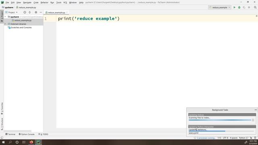Click the lock read-only status icon
Viewport: 258px width, 145px height.
pyautogui.click(x=251, y=138)
